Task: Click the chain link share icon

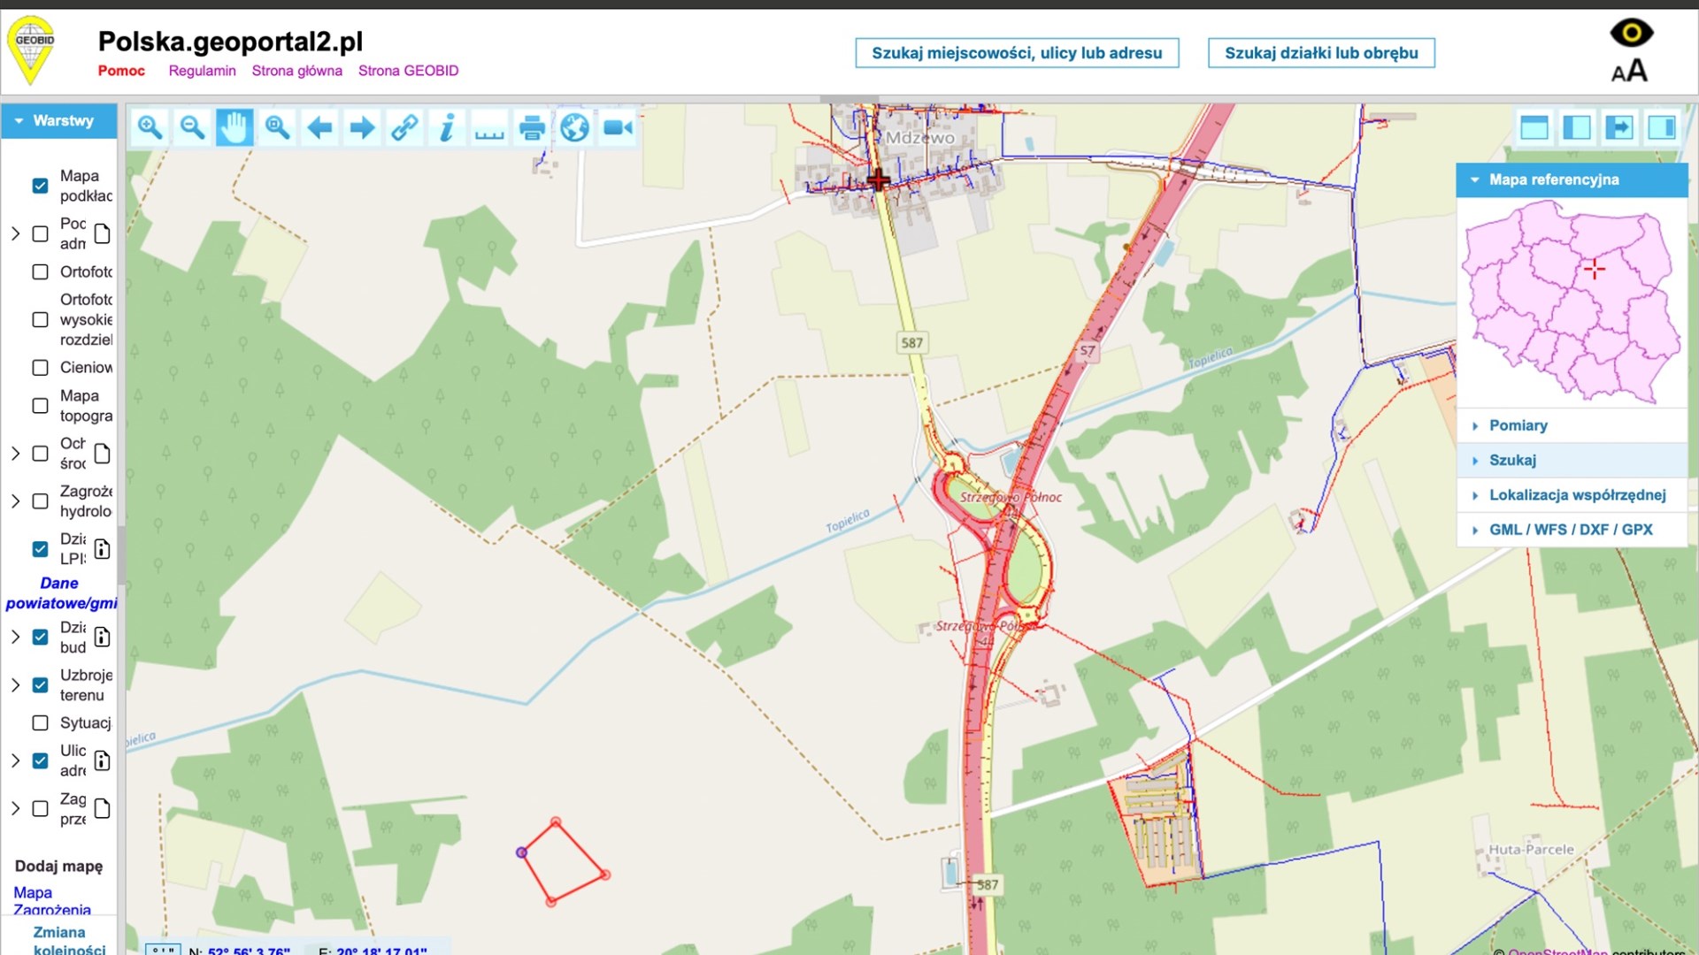Action: pyautogui.click(x=404, y=127)
